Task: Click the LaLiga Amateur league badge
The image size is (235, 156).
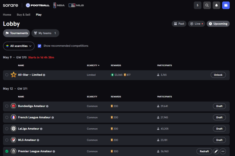Action: click(14, 129)
